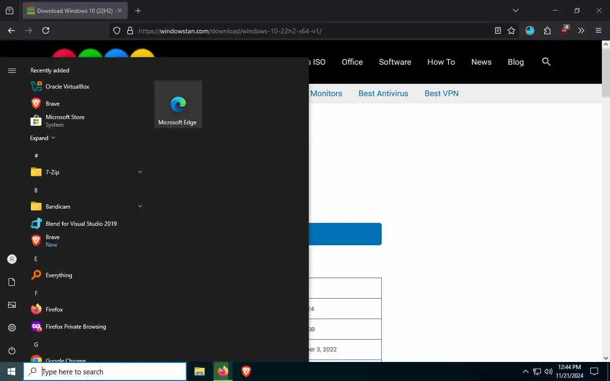Close the Download Windows 10 tab
This screenshot has width=610, height=381.
[x=120, y=10]
